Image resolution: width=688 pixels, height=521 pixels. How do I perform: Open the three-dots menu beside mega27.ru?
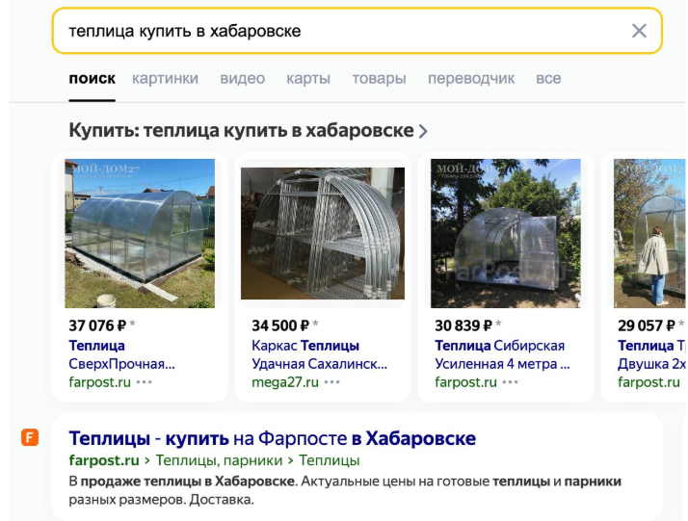331,382
